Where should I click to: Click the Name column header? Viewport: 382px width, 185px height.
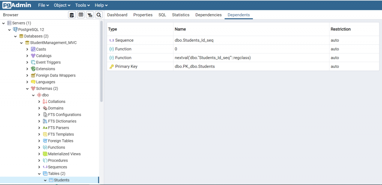(180, 29)
